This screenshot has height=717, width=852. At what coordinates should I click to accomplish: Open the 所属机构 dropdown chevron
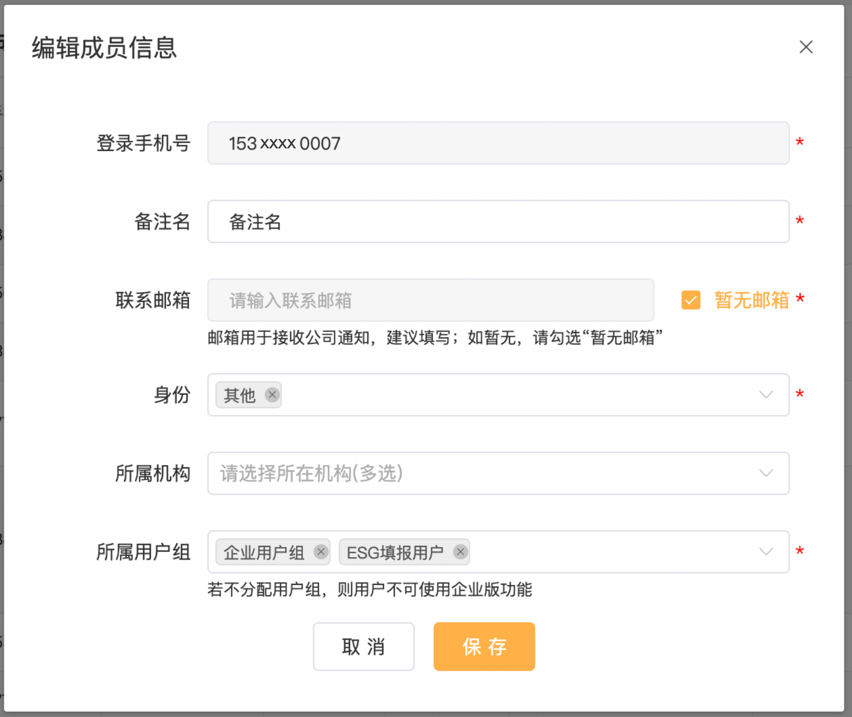click(766, 473)
